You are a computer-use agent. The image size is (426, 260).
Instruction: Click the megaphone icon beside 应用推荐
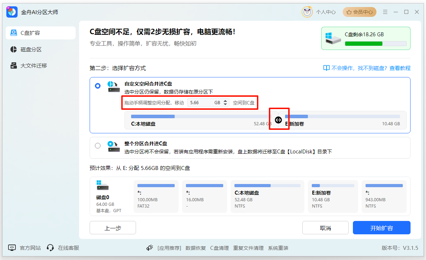(149, 248)
